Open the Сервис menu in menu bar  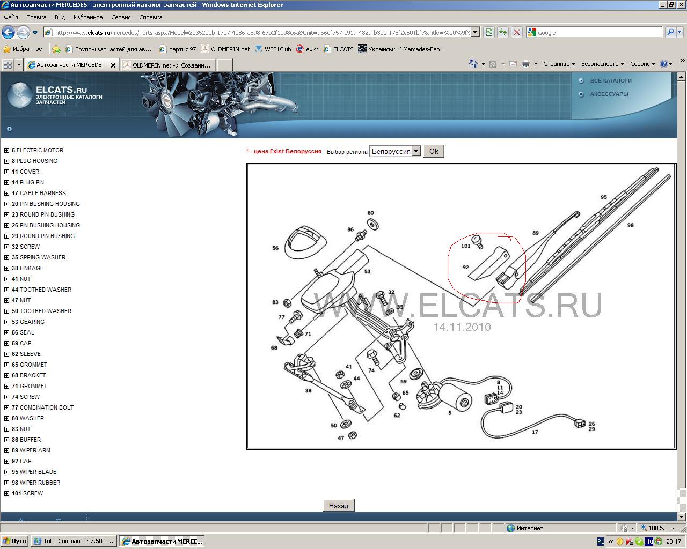pos(121,17)
